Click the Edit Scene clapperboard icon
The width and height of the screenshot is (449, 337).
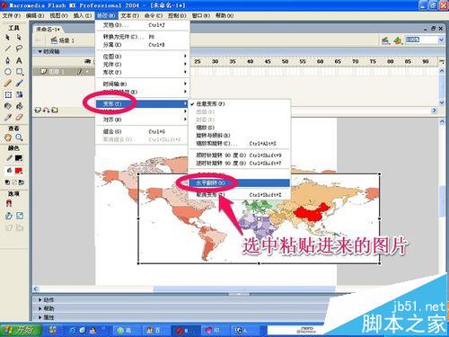point(385,40)
